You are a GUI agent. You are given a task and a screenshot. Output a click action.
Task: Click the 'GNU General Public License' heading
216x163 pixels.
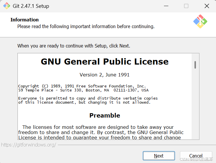pos(105,61)
